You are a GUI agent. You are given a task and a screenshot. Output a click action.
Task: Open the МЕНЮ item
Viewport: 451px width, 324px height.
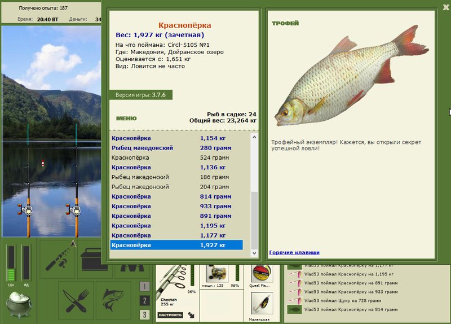126,119
